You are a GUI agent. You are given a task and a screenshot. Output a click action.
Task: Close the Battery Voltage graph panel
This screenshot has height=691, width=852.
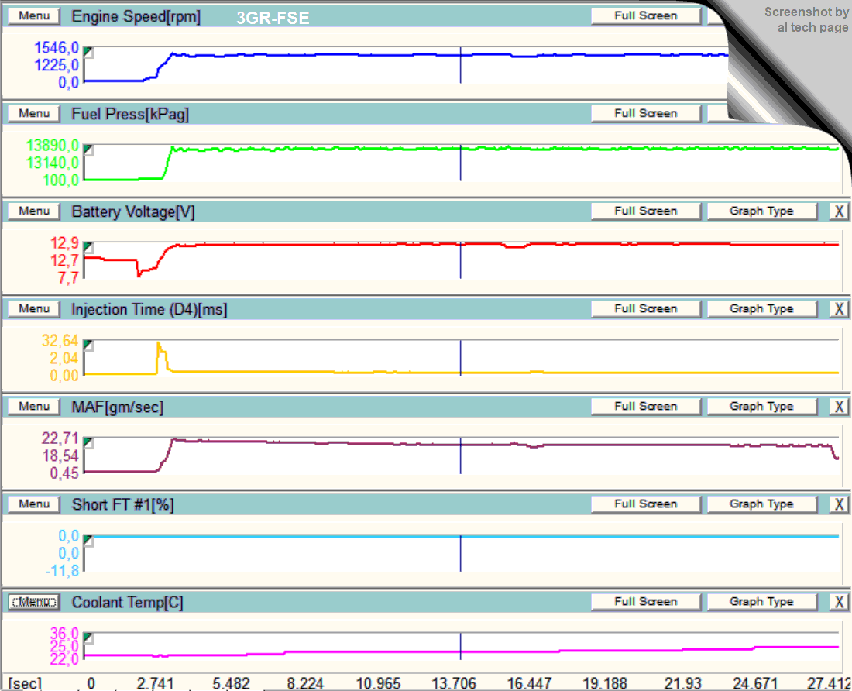pyautogui.click(x=839, y=211)
